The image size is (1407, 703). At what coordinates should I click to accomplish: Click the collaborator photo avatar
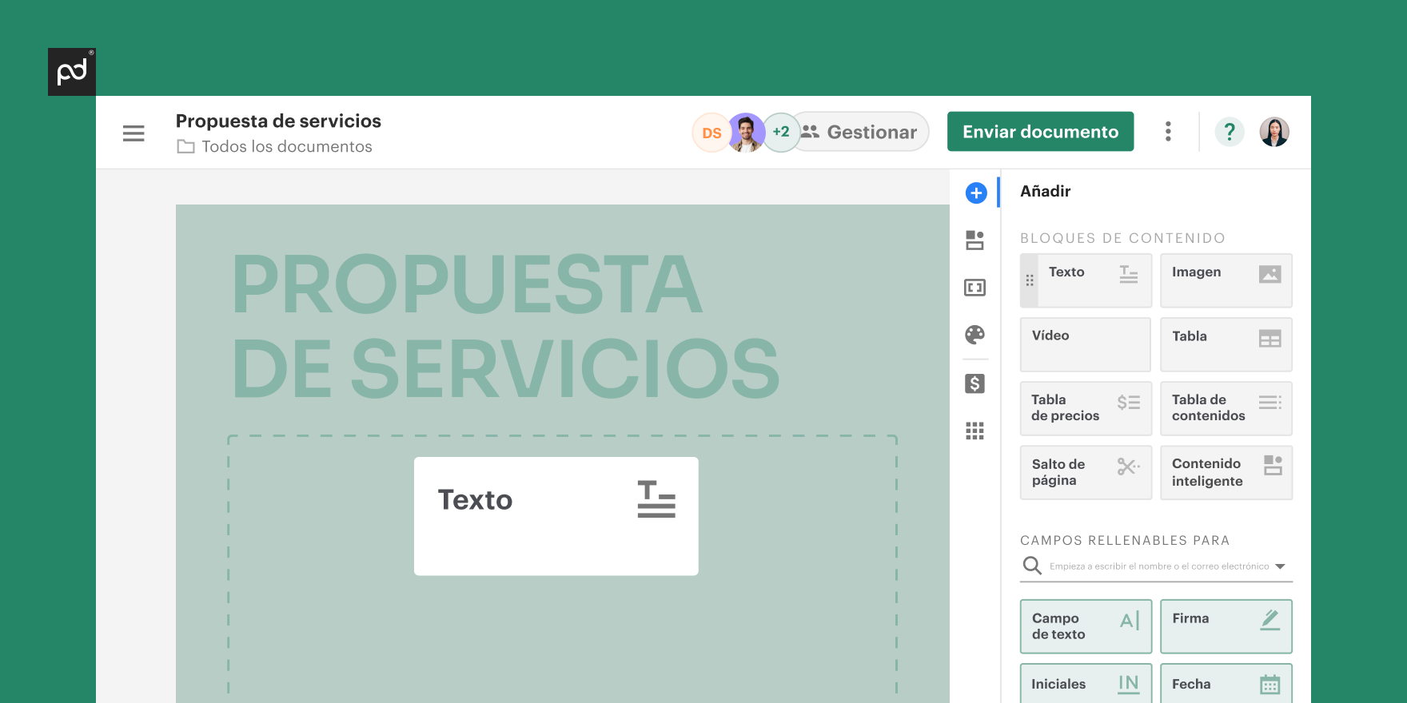746,133
